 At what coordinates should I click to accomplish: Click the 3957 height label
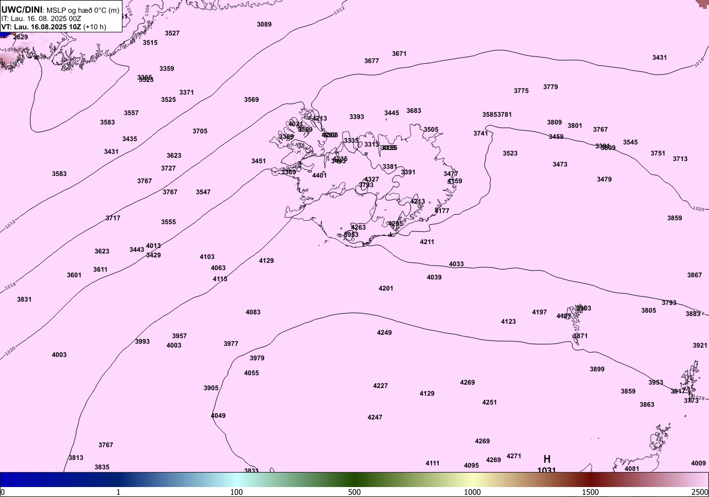pyautogui.click(x=179, y=336)
